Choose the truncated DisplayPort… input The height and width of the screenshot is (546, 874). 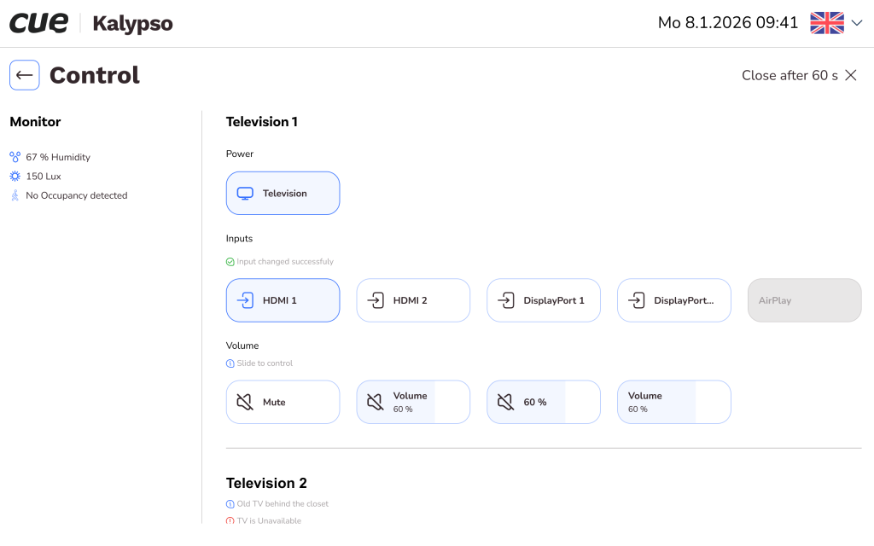pos(674,300)
